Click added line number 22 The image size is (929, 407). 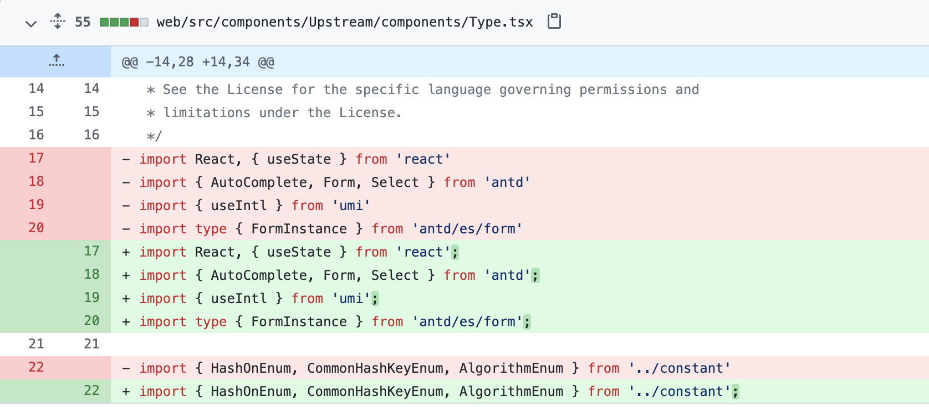coord(91,390)
